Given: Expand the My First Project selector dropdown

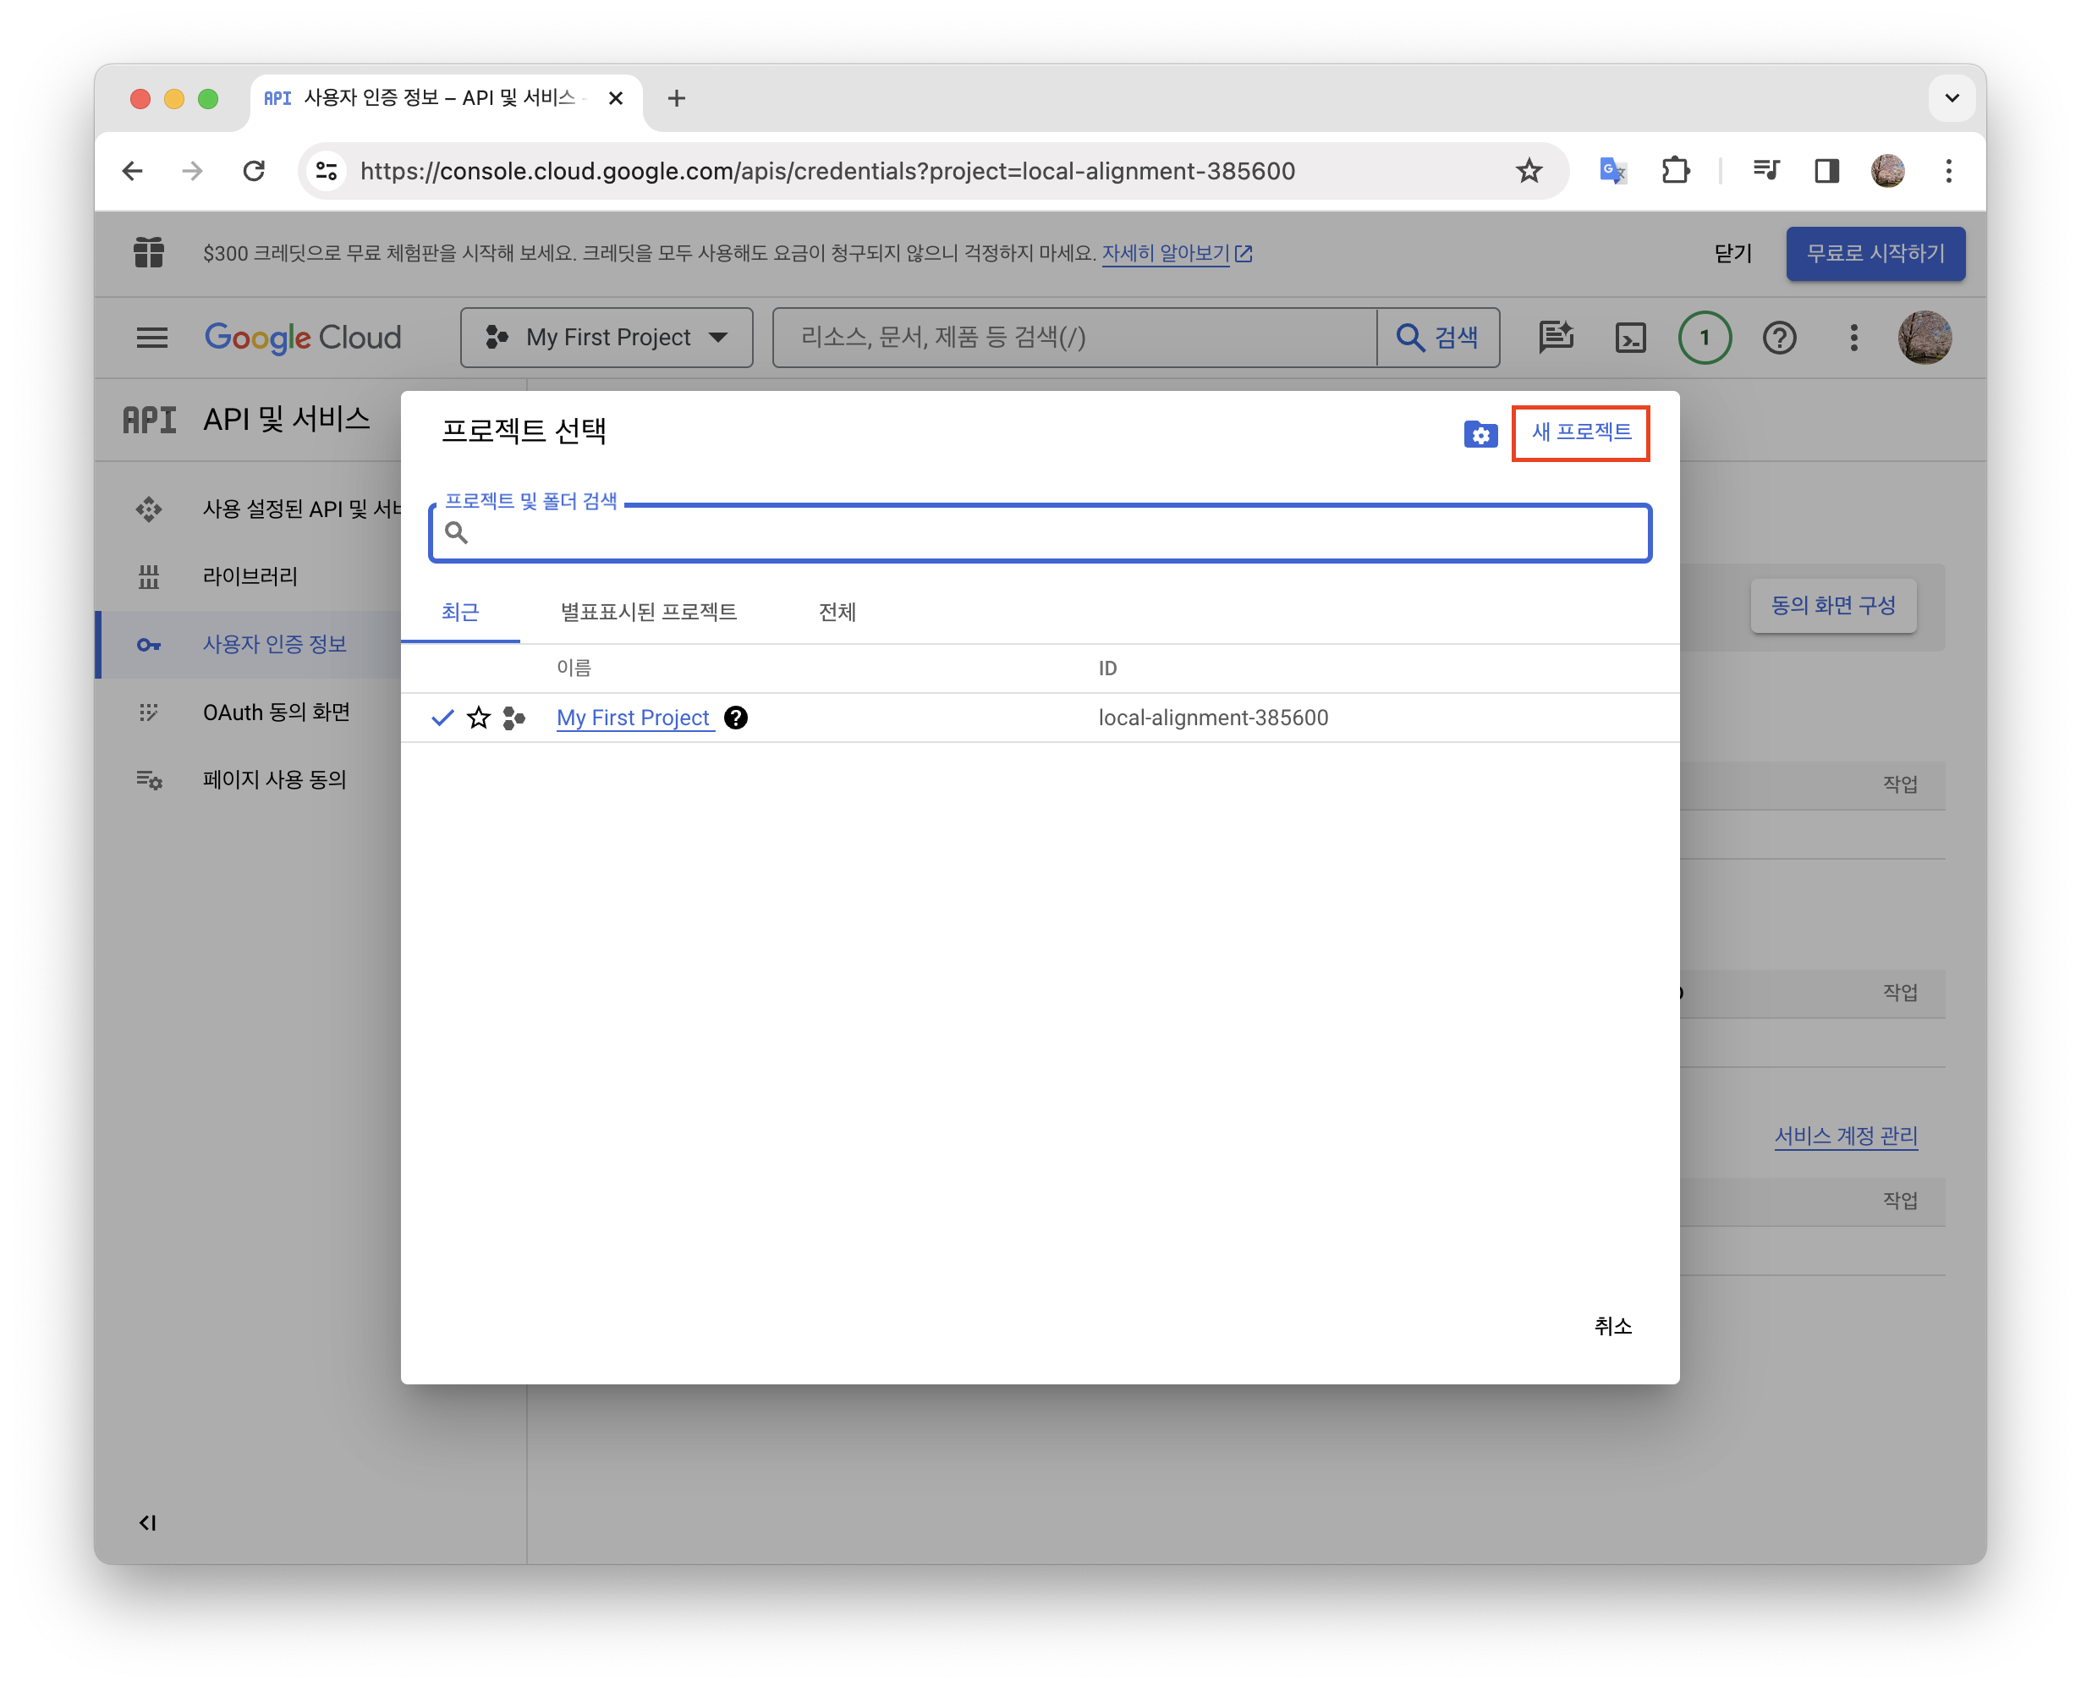Looking at the screenshot, I should [x=607, y=338].
